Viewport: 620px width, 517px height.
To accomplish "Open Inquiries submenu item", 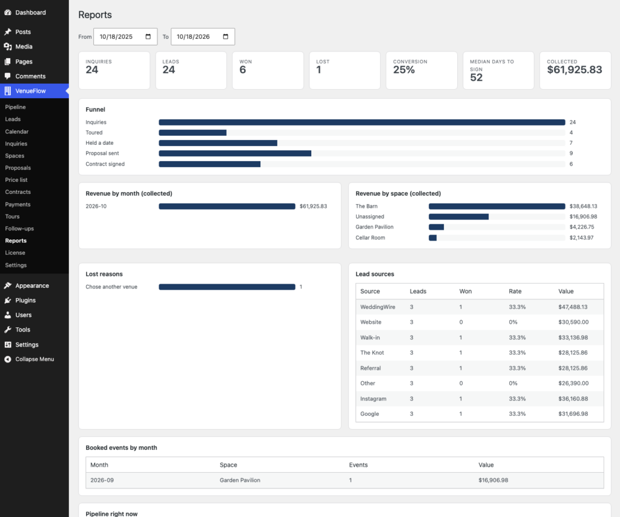I will (16, 144).
